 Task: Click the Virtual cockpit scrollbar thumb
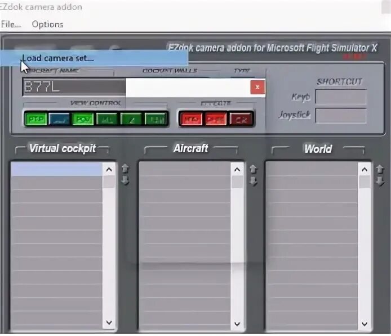tap(109, 182)
